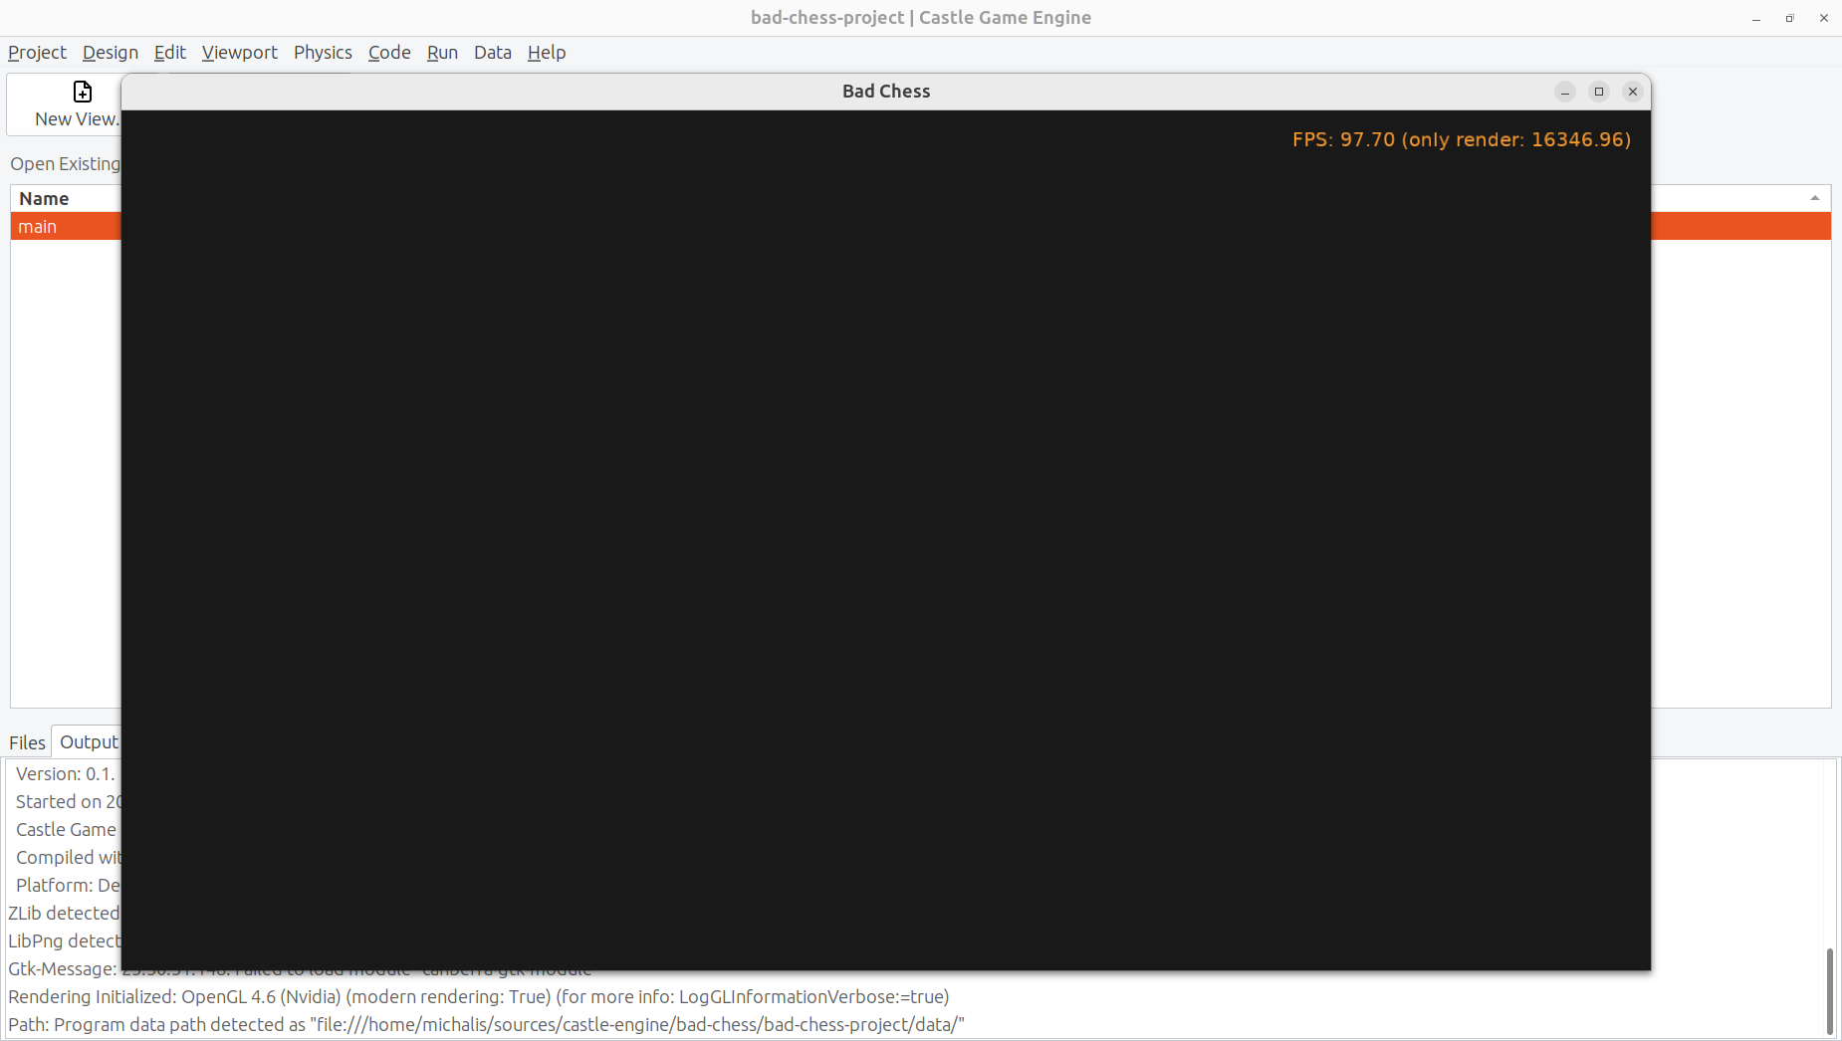
Task: Open the Code menu
Action: (x=389, y=53)
